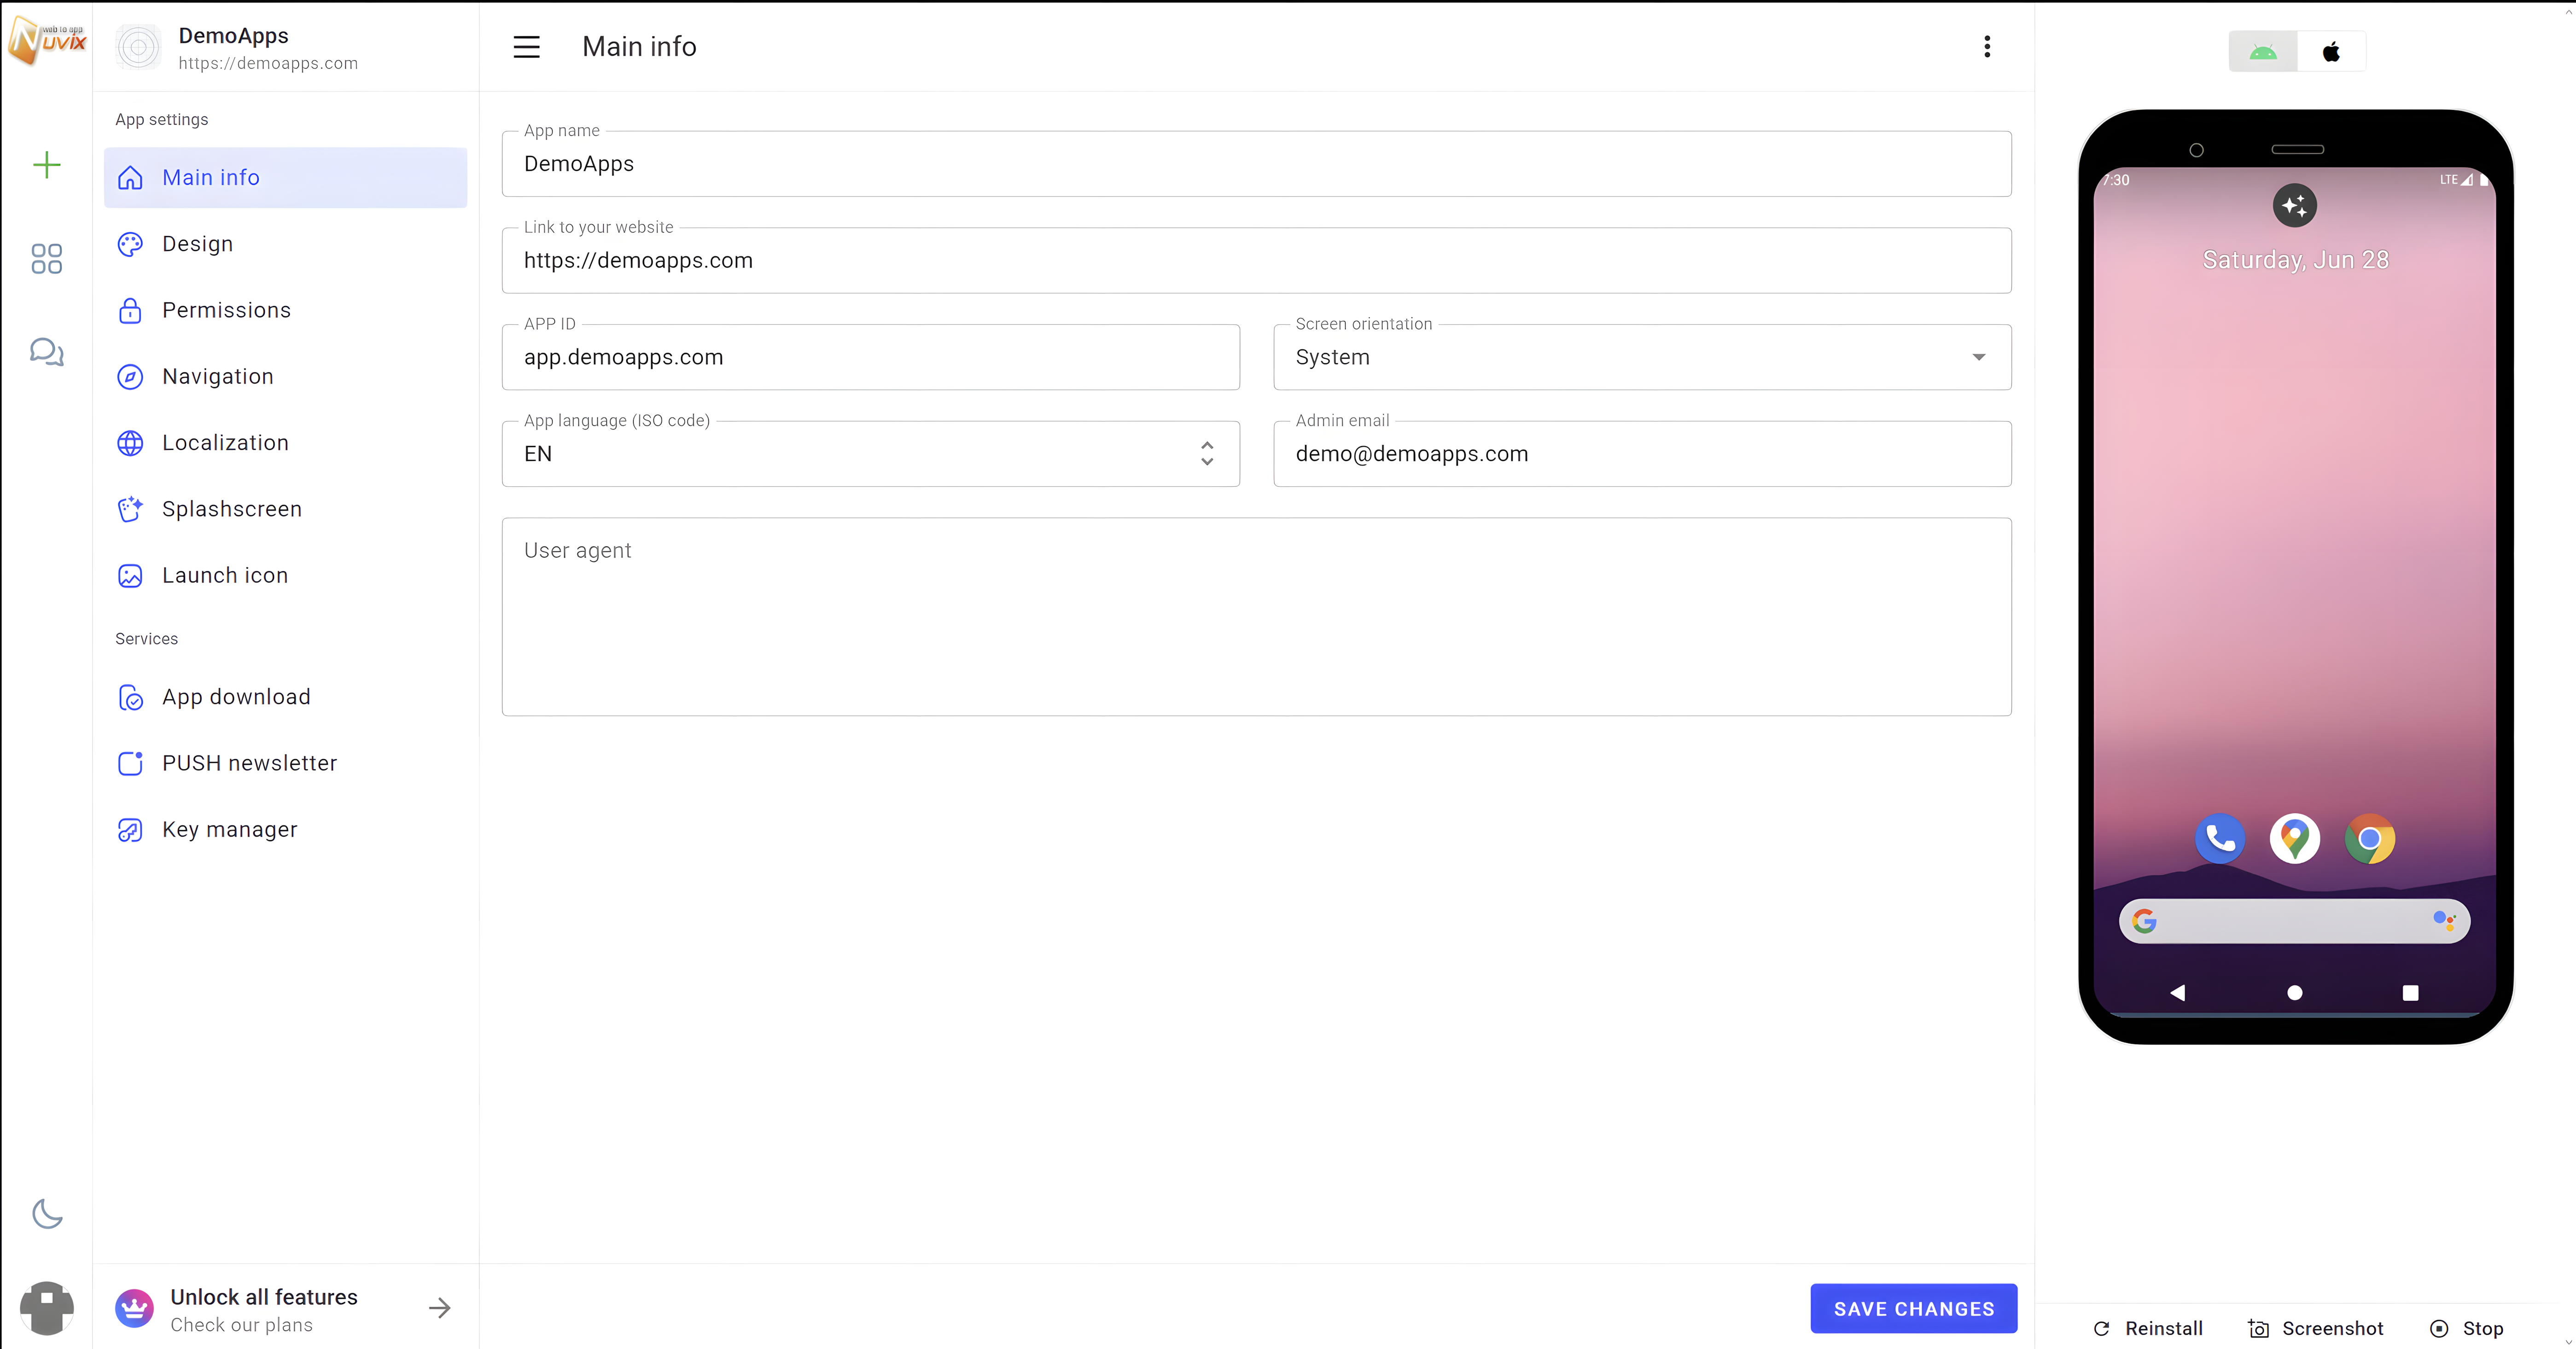Open the Splashscreen settings page

(231, 509)
